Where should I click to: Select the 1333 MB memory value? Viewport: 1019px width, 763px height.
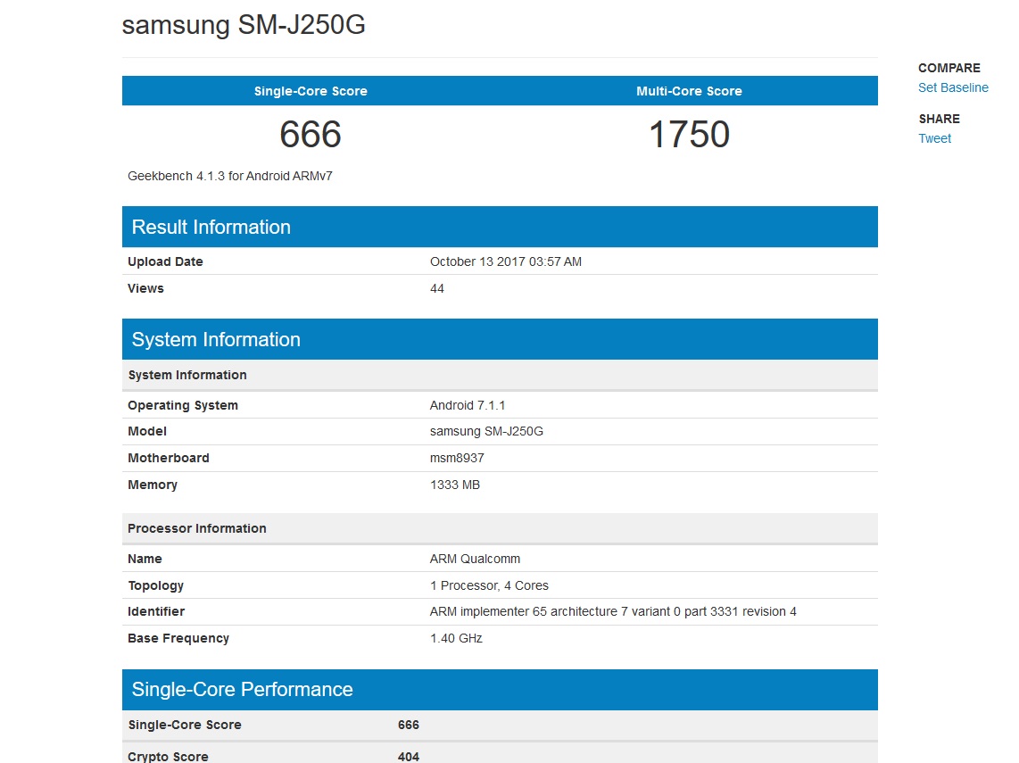(455, 485)
